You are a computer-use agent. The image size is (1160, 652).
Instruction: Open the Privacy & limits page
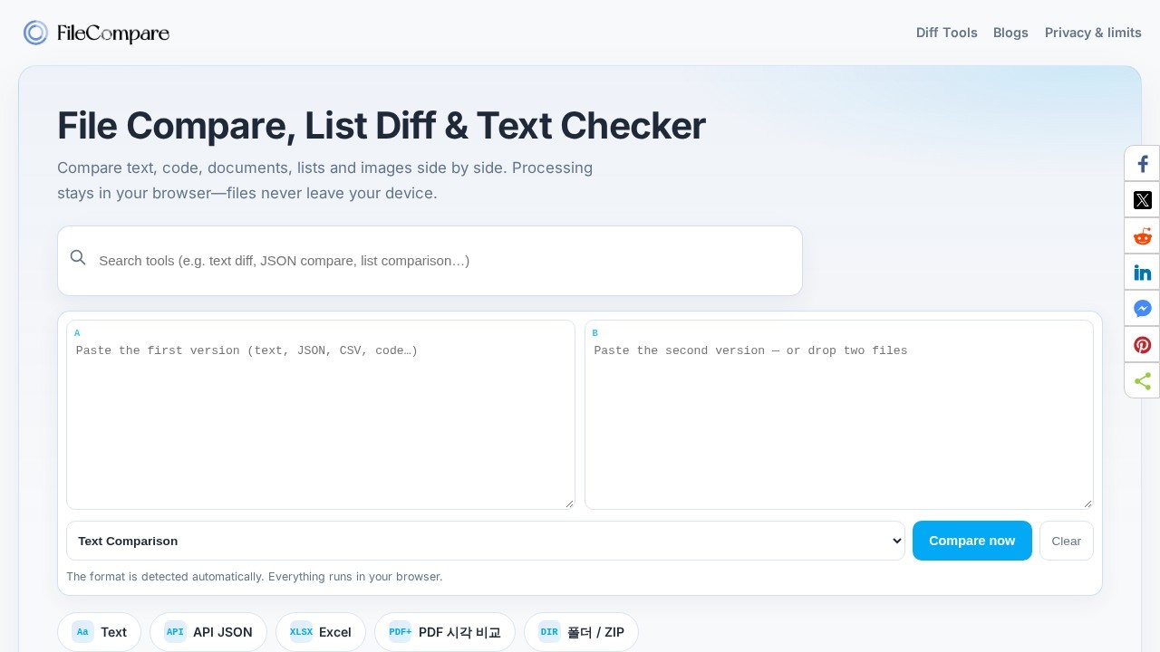1093,33
